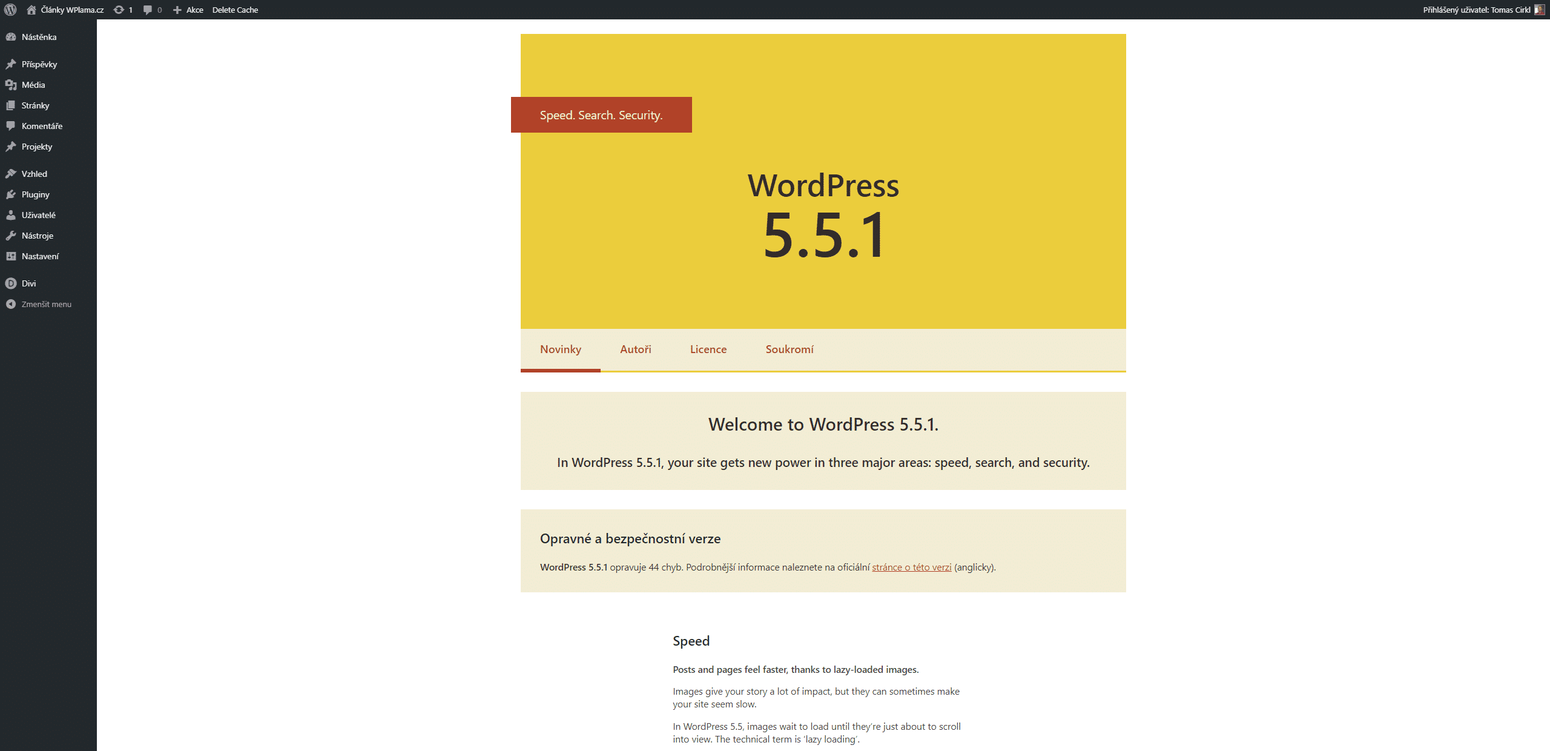Click the Komentáře bubble icon in sidebar

[11, 126]
